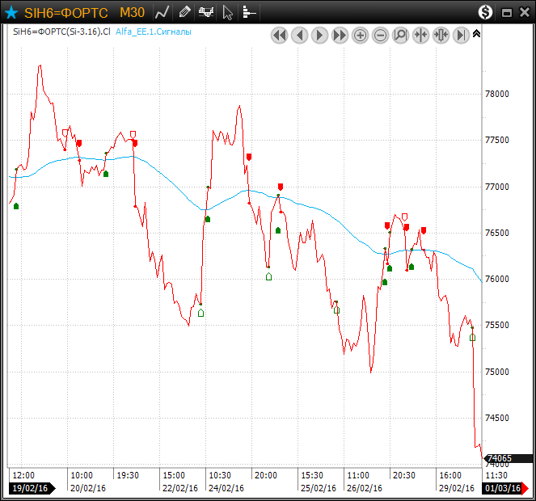Zoom out with the minus button
Screen dimensions: 536x501
pos(380,35)
